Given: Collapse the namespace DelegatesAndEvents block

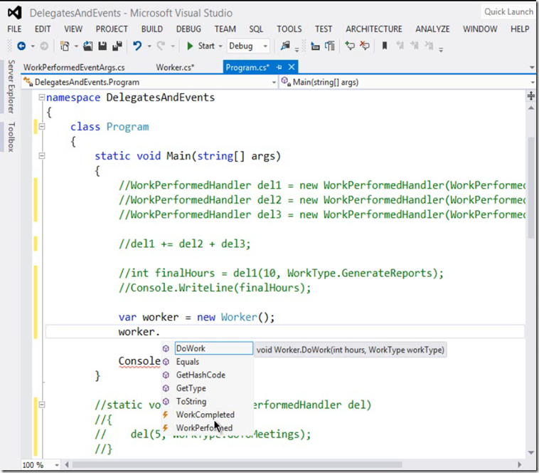Looking at the screenshot, I should coord(41,98).
